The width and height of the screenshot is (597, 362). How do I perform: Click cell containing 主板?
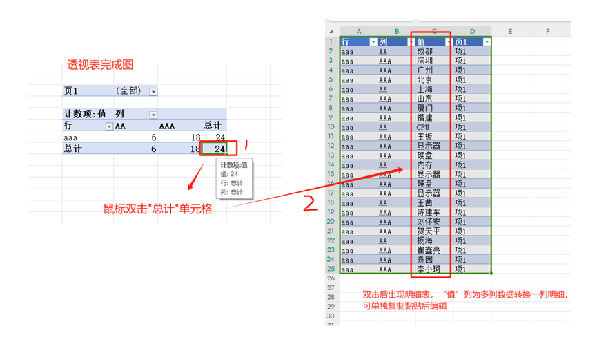tap(434, 136)
